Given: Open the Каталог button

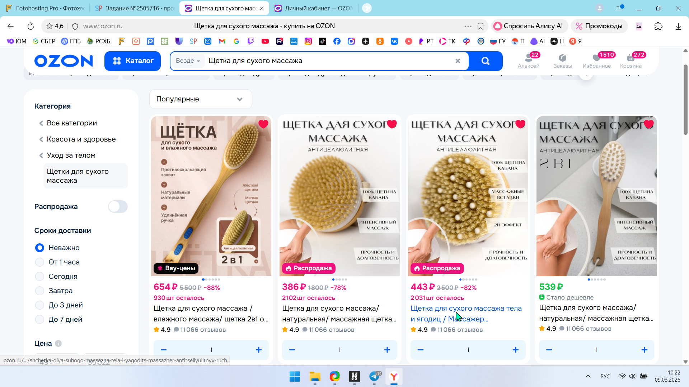Looking at the screenshot, I should click(x=132, y=61).
